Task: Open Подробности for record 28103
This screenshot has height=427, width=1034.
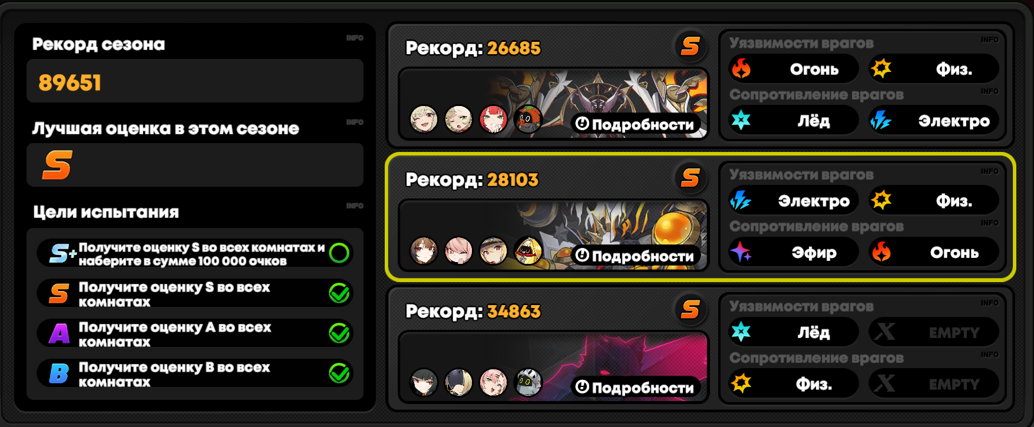Action: click(635, 256)
